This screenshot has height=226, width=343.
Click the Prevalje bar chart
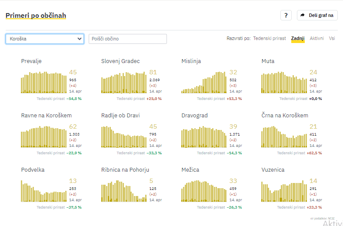44,83
